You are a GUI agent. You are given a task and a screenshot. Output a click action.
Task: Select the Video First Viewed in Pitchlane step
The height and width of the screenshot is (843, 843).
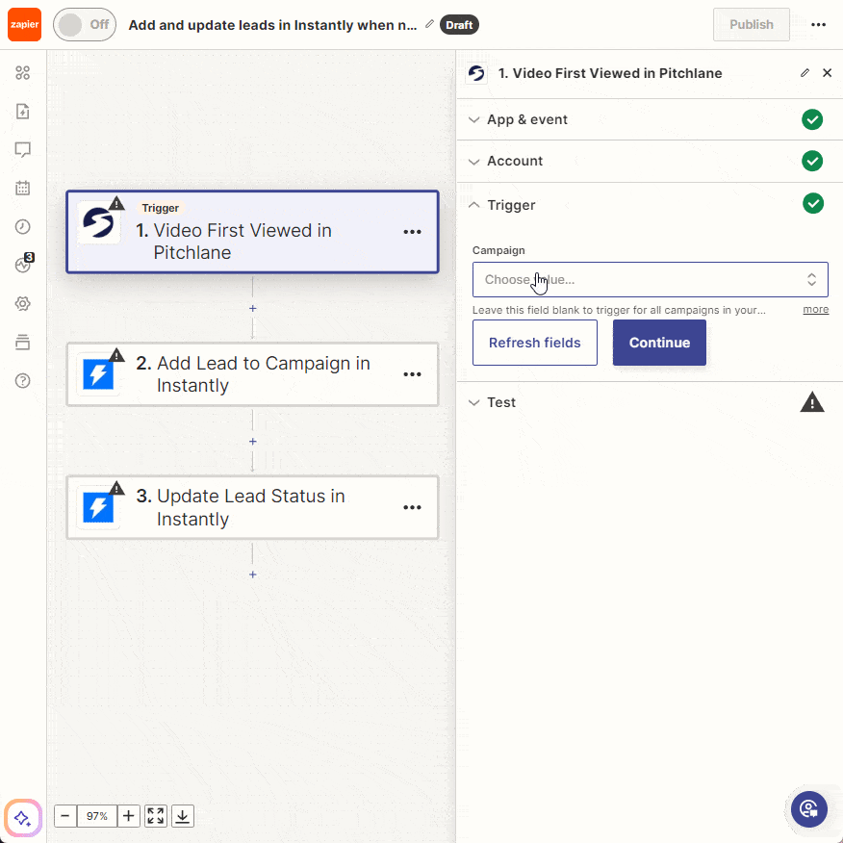tap(253, 232)
